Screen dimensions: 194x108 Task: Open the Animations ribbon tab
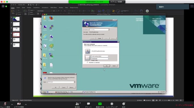tap(45, 8)
